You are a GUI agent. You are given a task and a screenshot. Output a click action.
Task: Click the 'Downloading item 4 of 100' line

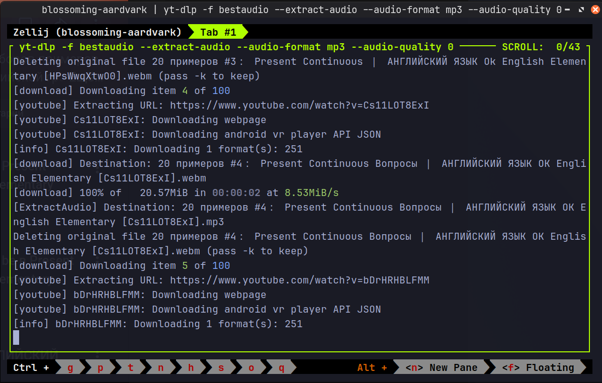click(x=122, y=90)
